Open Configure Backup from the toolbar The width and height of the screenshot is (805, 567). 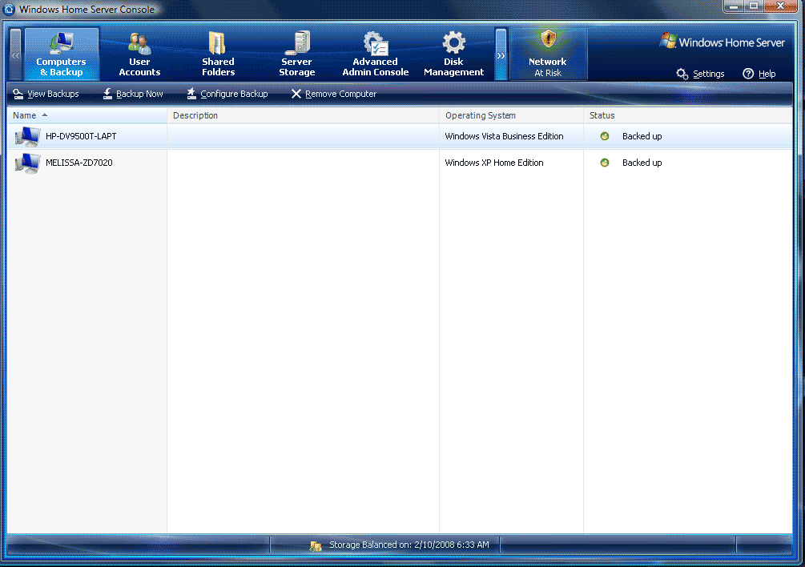coord(234,94)
